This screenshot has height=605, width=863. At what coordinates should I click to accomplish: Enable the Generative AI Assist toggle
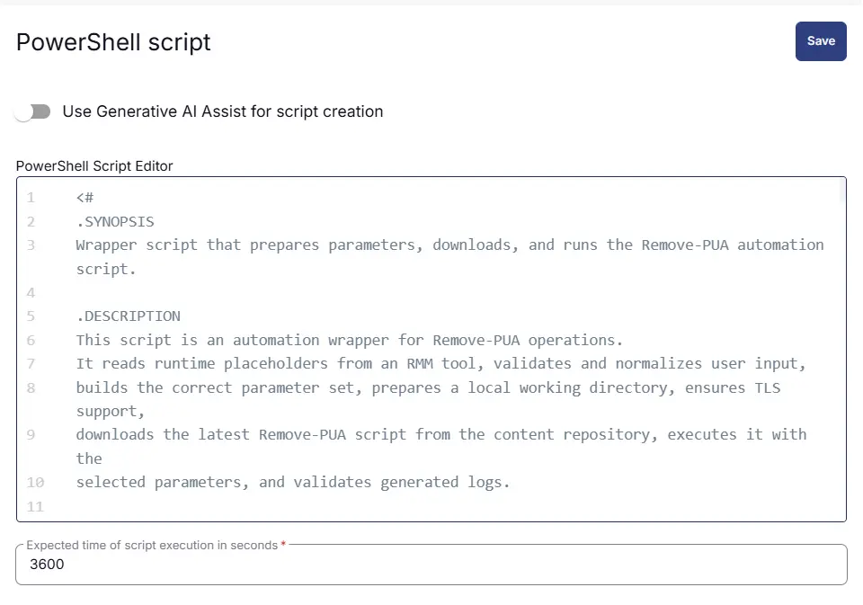tap(33, 111)
